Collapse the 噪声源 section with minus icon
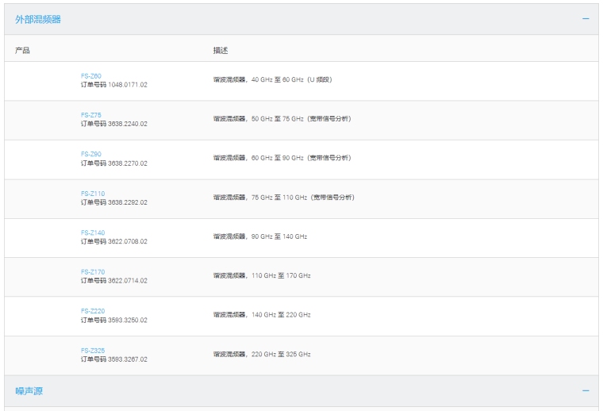 (x=586, y=391)
